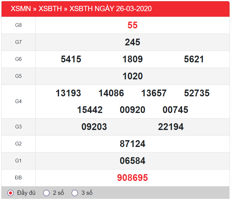Click 'XSBTH NGÀY 26-03-2020' header link
Viewport: 232px width, 201px height.
click(x=111, y=9)
